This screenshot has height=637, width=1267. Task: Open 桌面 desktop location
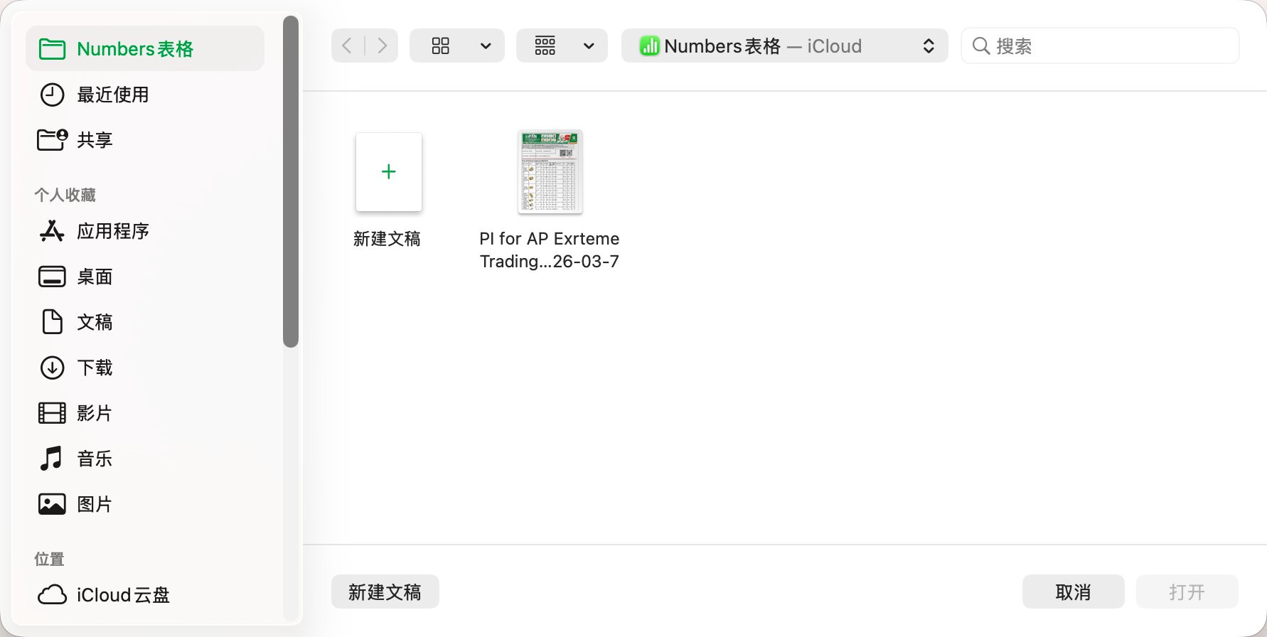94,277
